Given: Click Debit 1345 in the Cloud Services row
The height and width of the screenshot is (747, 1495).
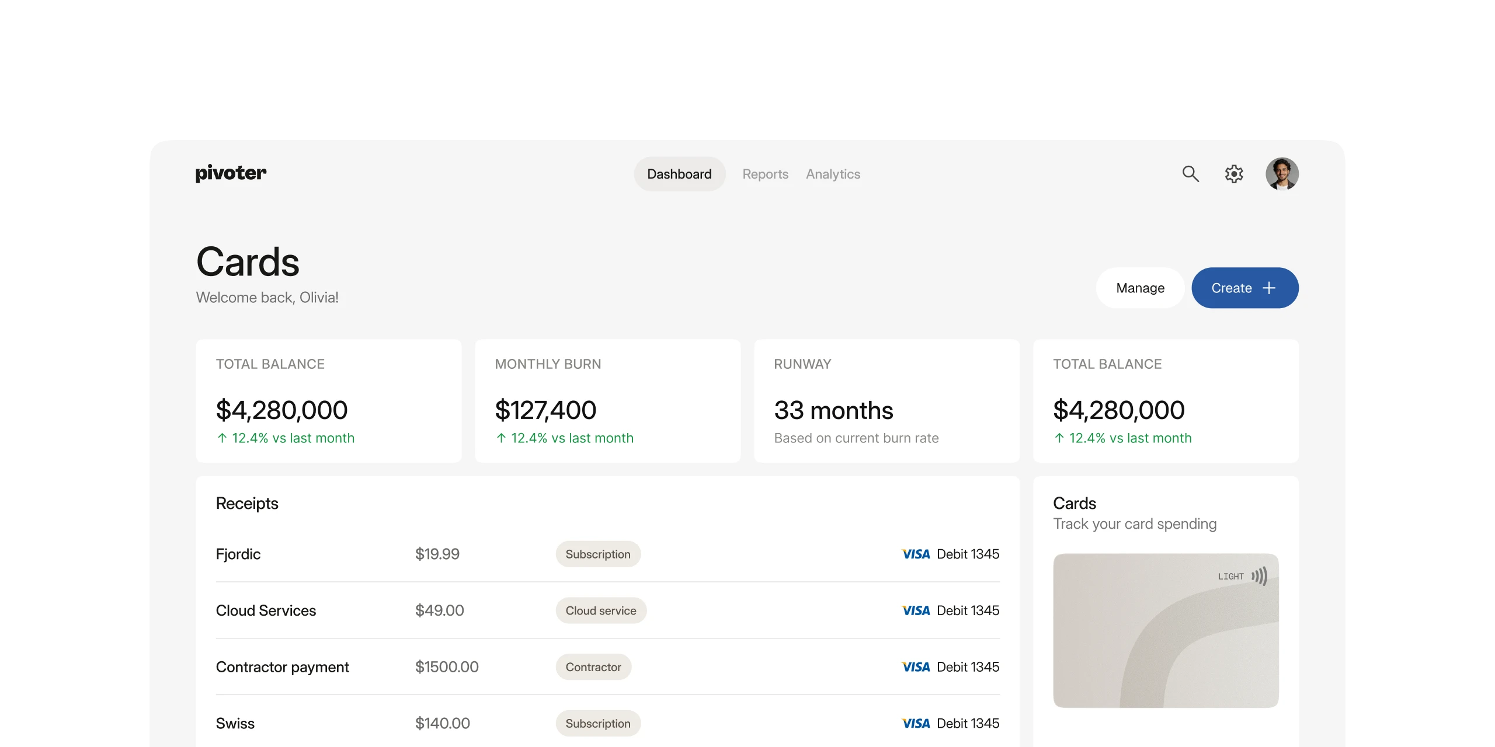Looking at the screenshot, I should pos(968,610).
